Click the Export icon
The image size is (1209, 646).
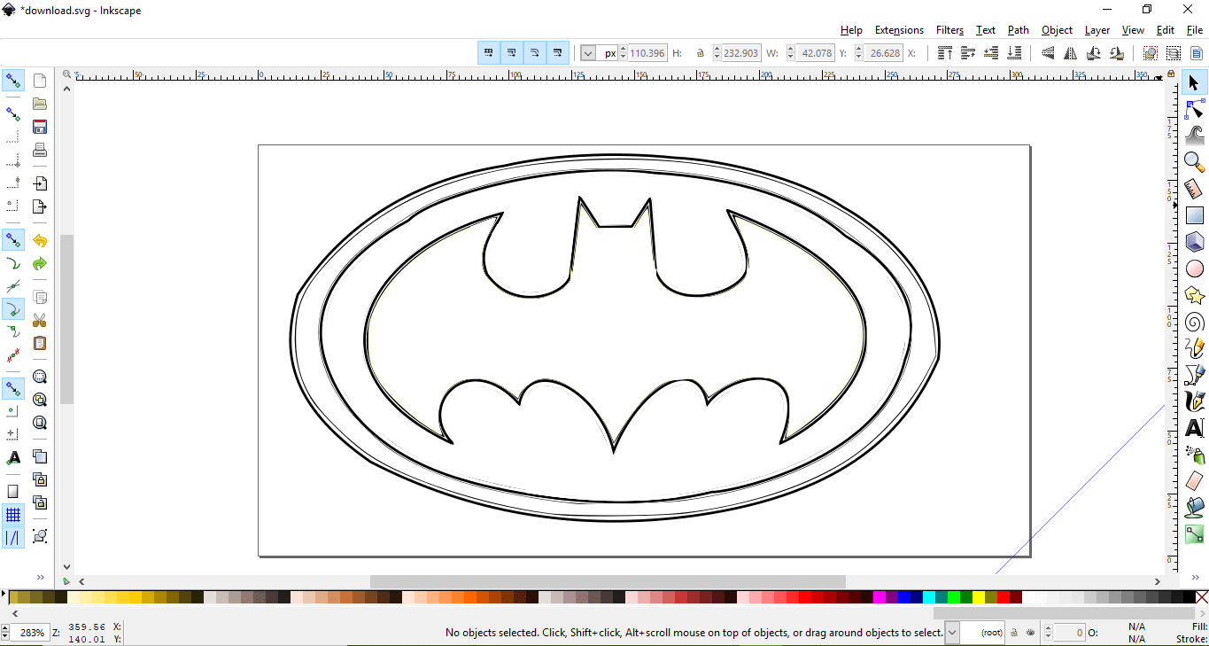click(40, 206)
